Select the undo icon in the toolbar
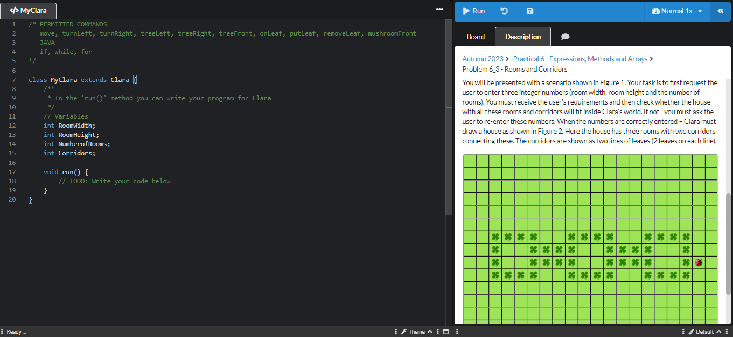733x339 pixels. click(505, 11)
